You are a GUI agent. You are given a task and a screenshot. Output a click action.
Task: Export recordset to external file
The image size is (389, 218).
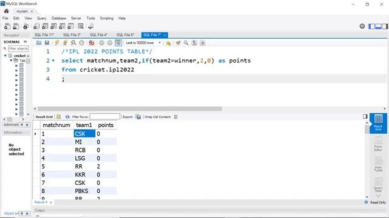[138, 117]
